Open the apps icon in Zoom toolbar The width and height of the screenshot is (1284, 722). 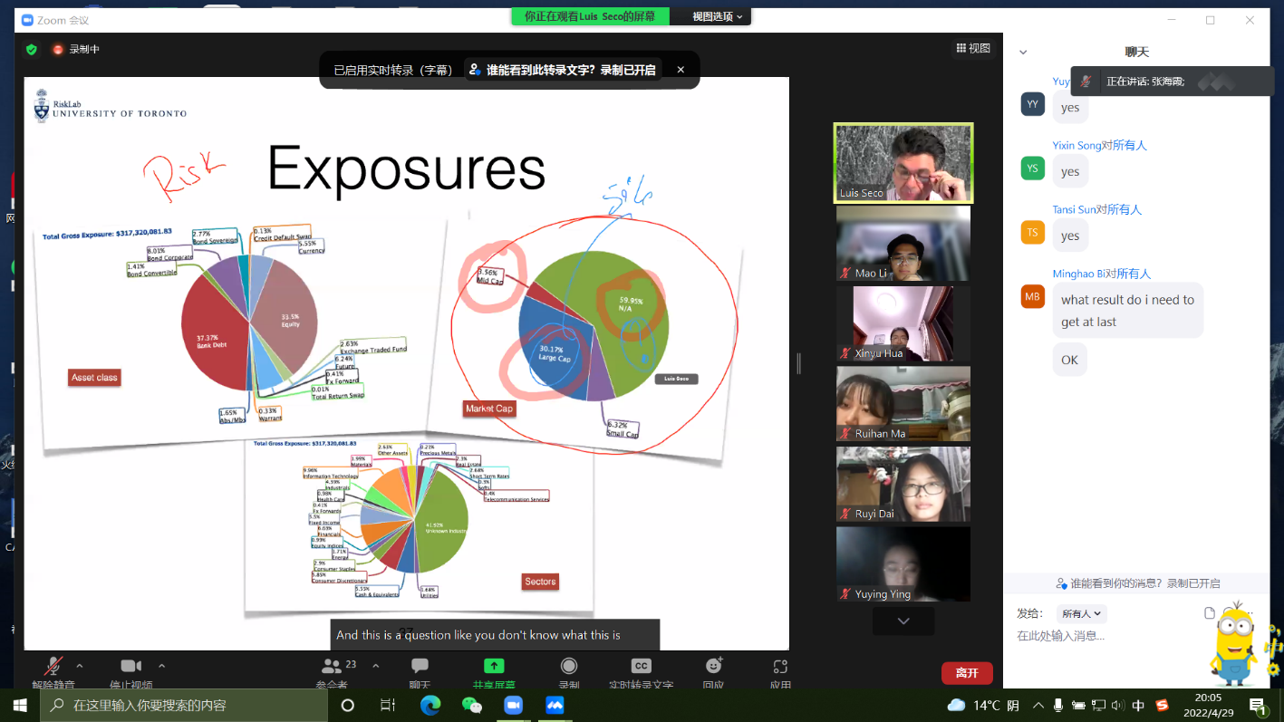tap(780, 667)
